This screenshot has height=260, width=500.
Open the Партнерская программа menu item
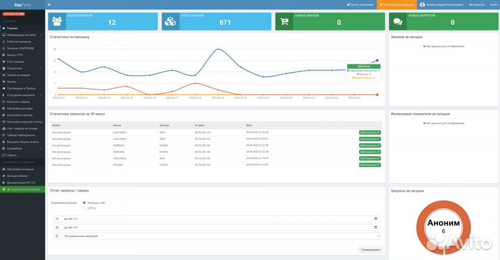(x=22, y=189)
